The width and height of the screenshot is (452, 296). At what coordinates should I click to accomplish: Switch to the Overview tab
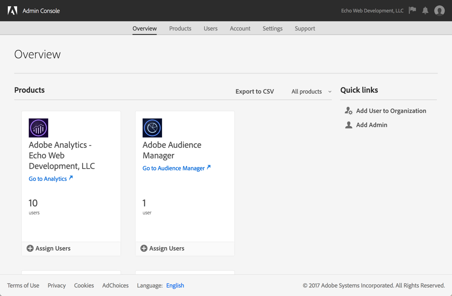[x=145, y=29]
